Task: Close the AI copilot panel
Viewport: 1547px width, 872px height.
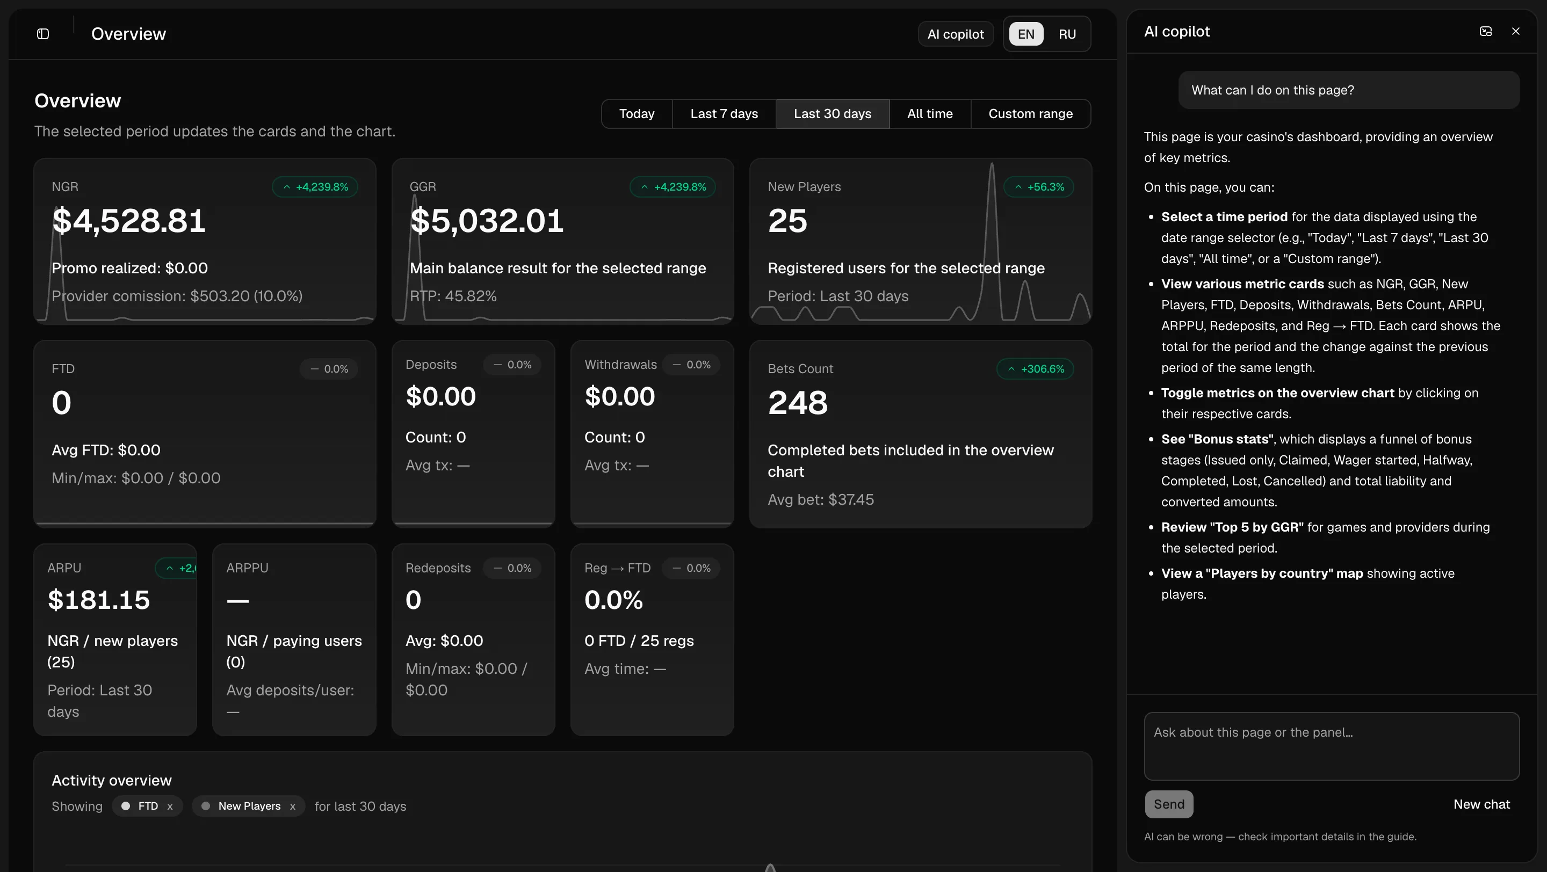Action: click(x=1515, y=31)
